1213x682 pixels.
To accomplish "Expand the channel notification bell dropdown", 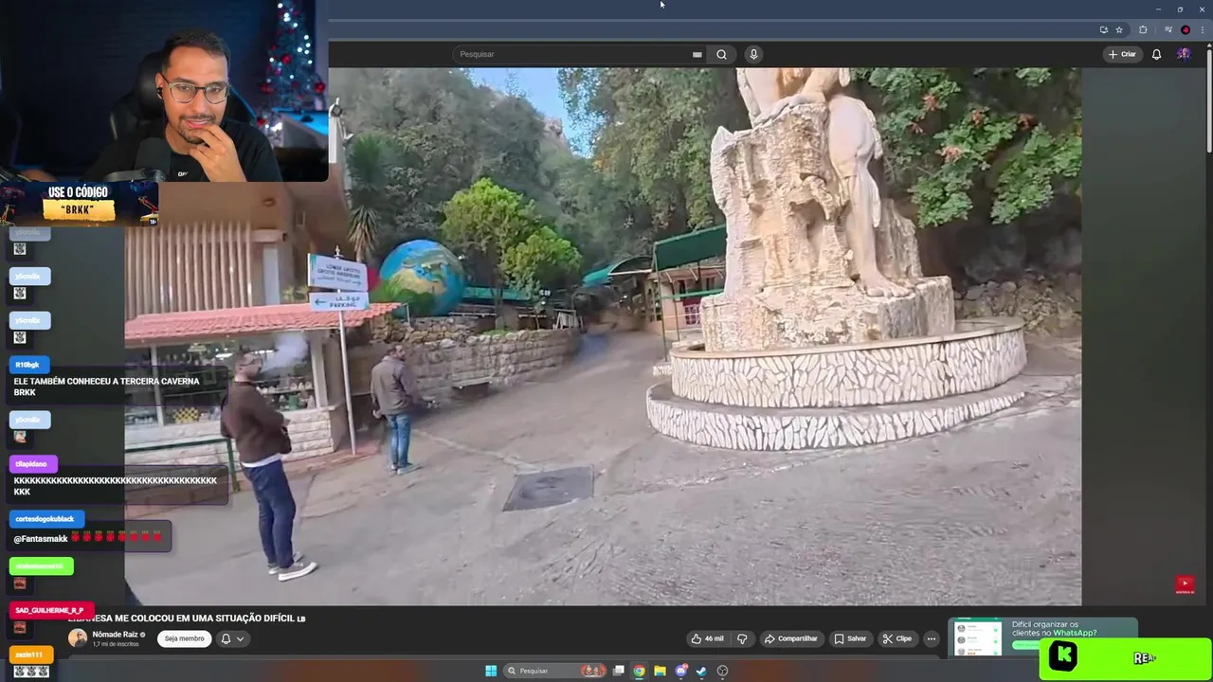I will (x=232, y=638).
